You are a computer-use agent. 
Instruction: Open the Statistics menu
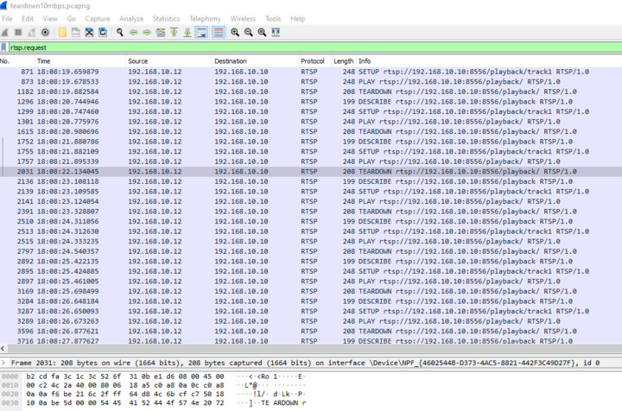[x=166, y=18]
